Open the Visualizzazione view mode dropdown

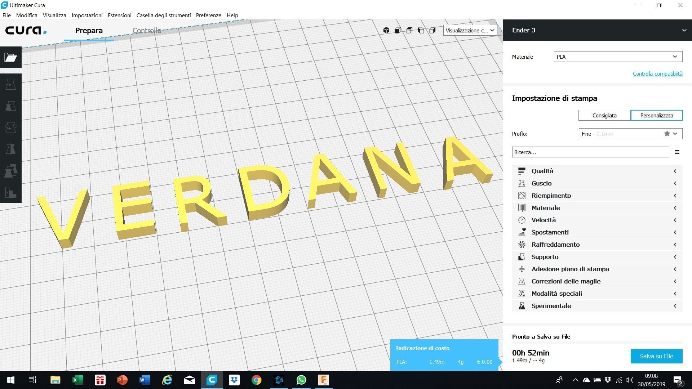[x=470, y=30]
